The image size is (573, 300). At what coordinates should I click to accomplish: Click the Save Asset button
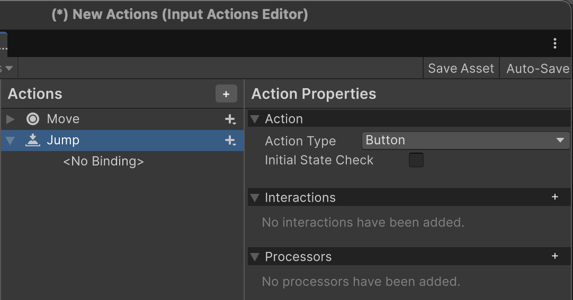point(460,69)
